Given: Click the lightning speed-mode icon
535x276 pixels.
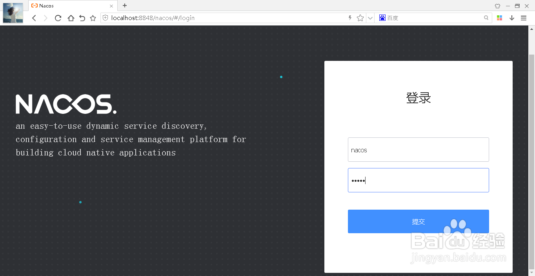Looking at the screenshot, I should tap(350, 18).
